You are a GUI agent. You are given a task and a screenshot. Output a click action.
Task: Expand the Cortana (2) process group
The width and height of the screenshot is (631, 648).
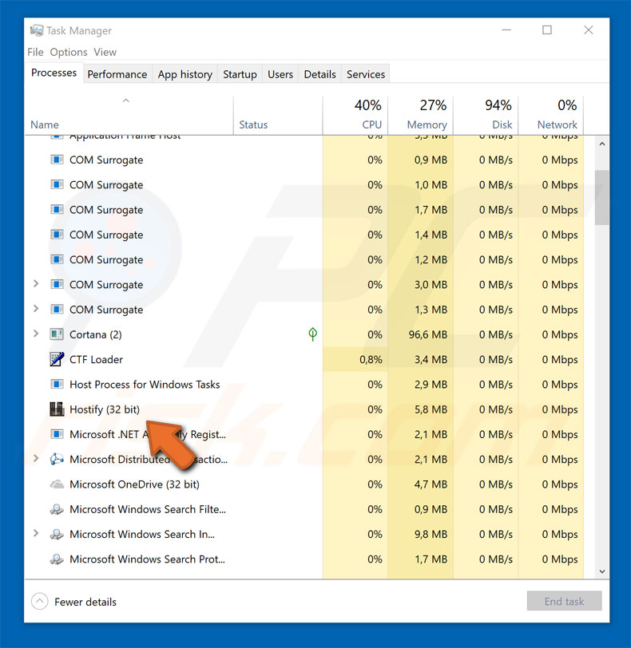(x=36, y=334)
